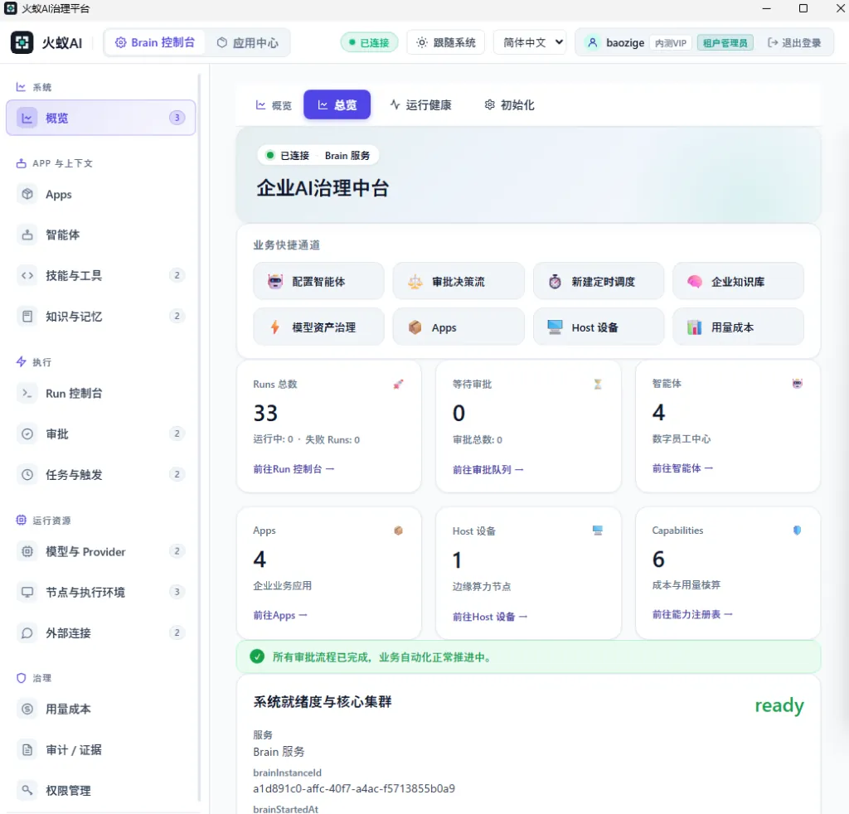Click the Capabilities count 6

point(658,559)
